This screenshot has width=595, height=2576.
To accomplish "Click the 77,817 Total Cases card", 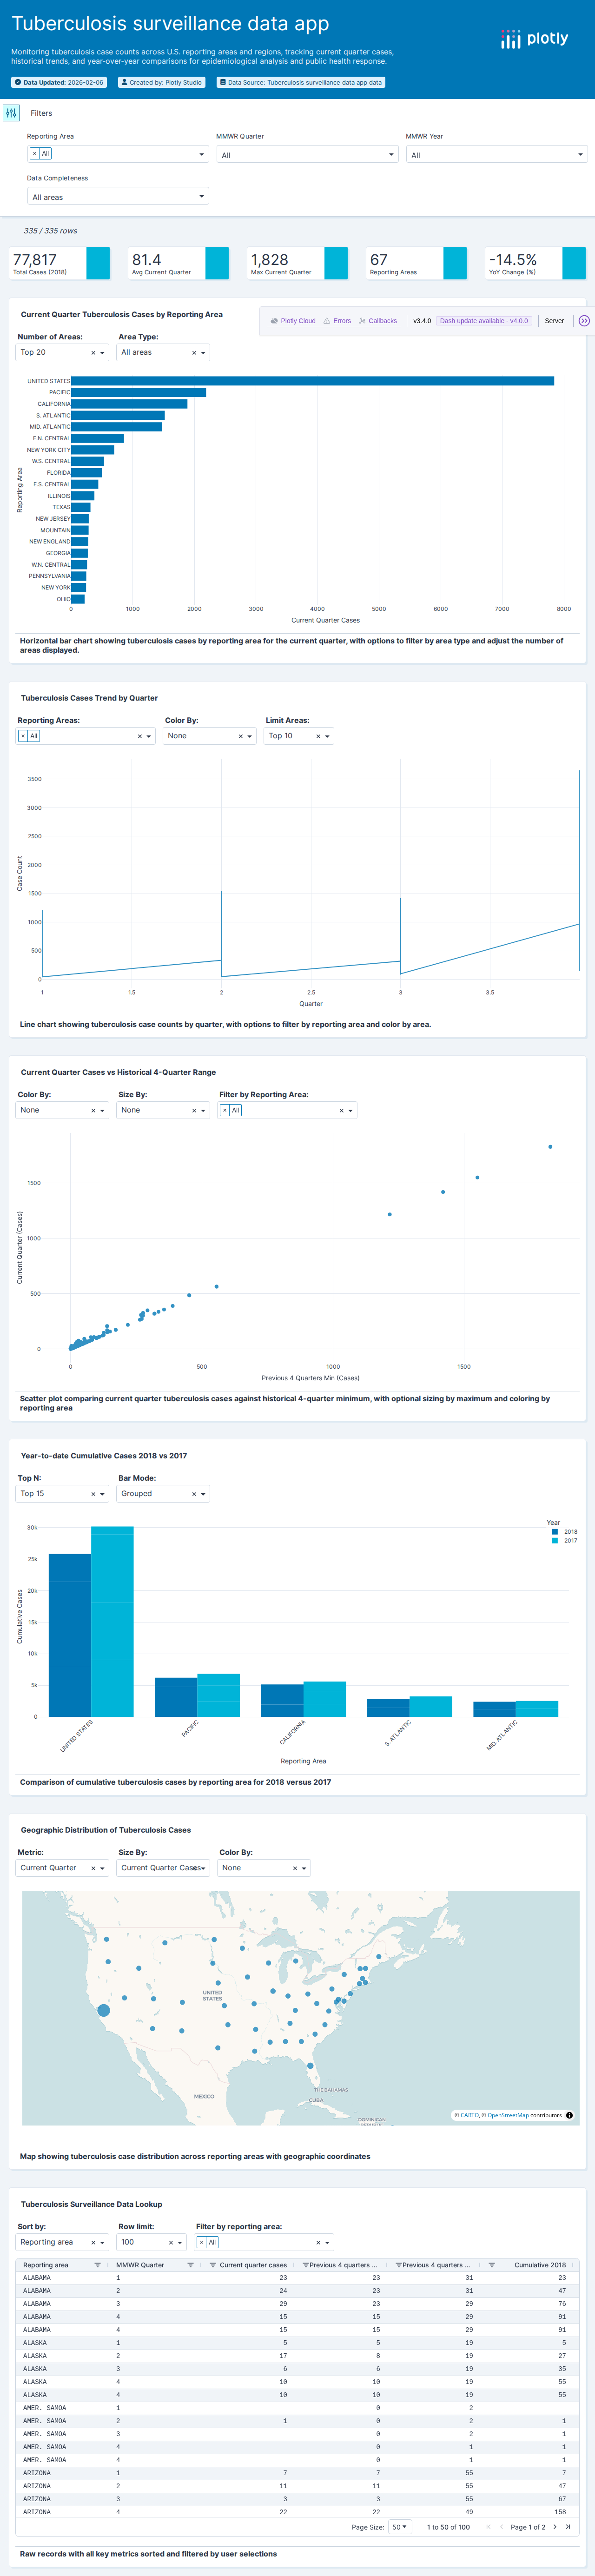I will tap(60, 263).
